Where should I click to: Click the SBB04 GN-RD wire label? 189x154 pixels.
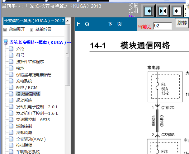click(158, 121)
